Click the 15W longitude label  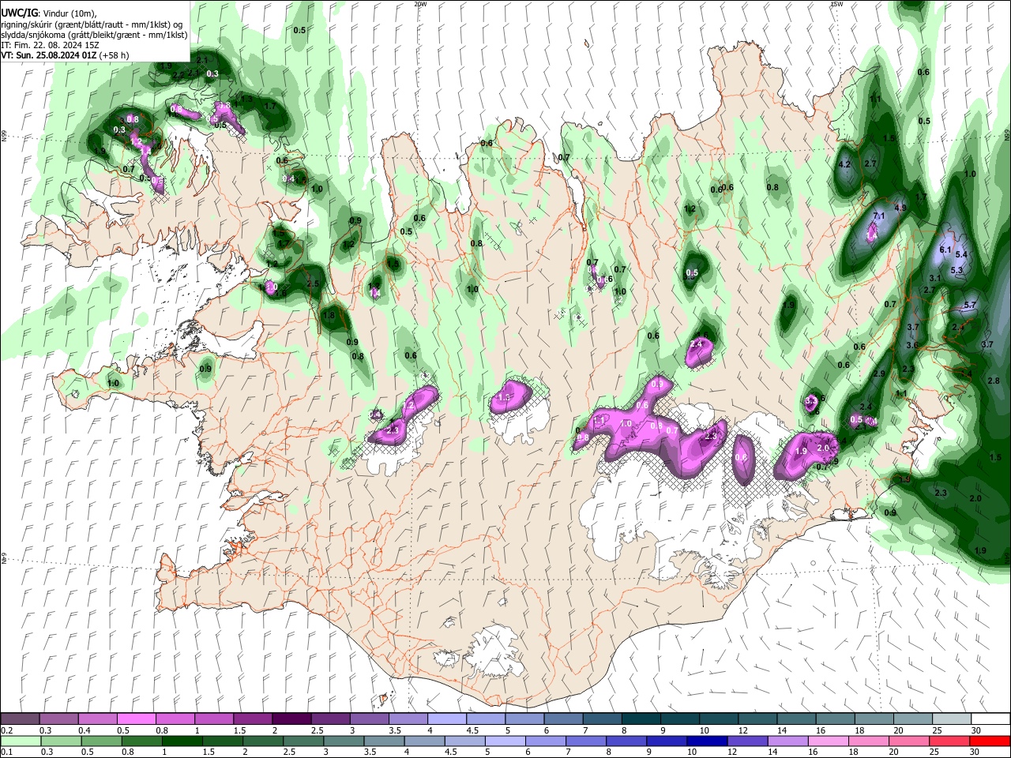coord(836,4)
